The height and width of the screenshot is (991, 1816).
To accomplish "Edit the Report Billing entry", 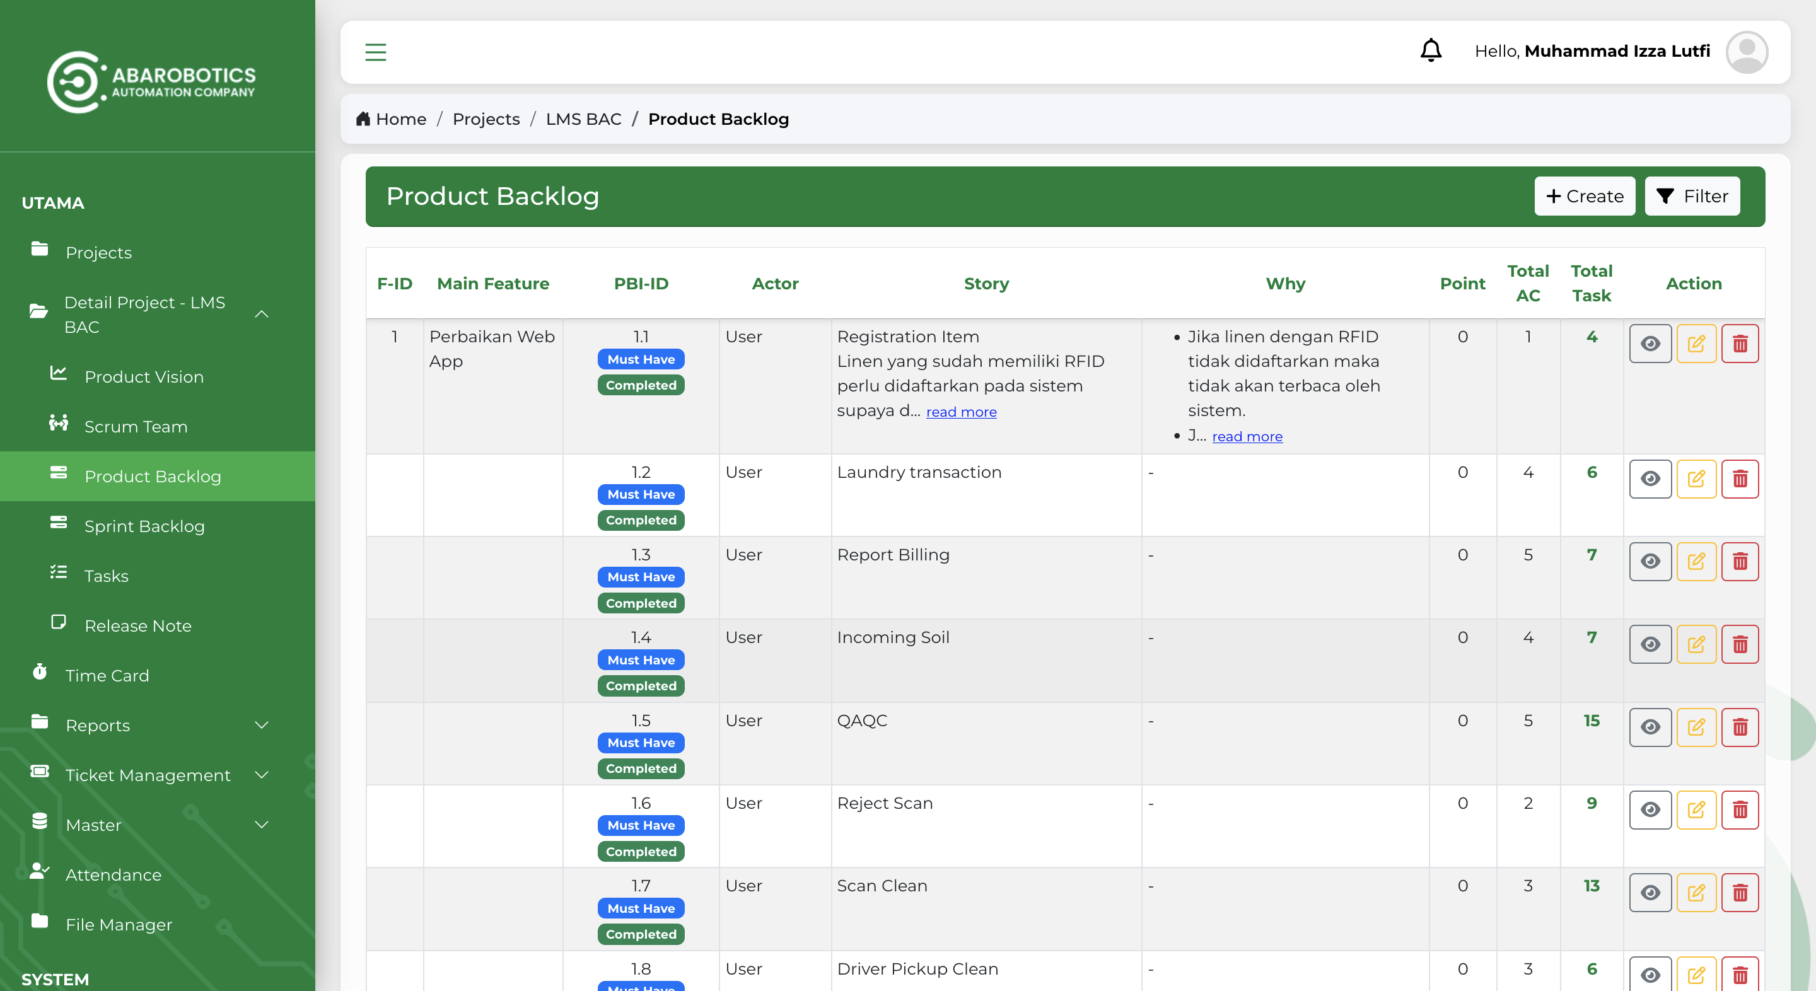I will [x=1696, y=562].
